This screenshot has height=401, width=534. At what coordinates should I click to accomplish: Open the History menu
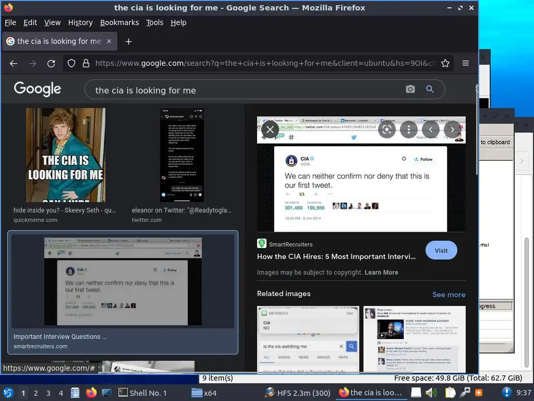pos(80,22)
